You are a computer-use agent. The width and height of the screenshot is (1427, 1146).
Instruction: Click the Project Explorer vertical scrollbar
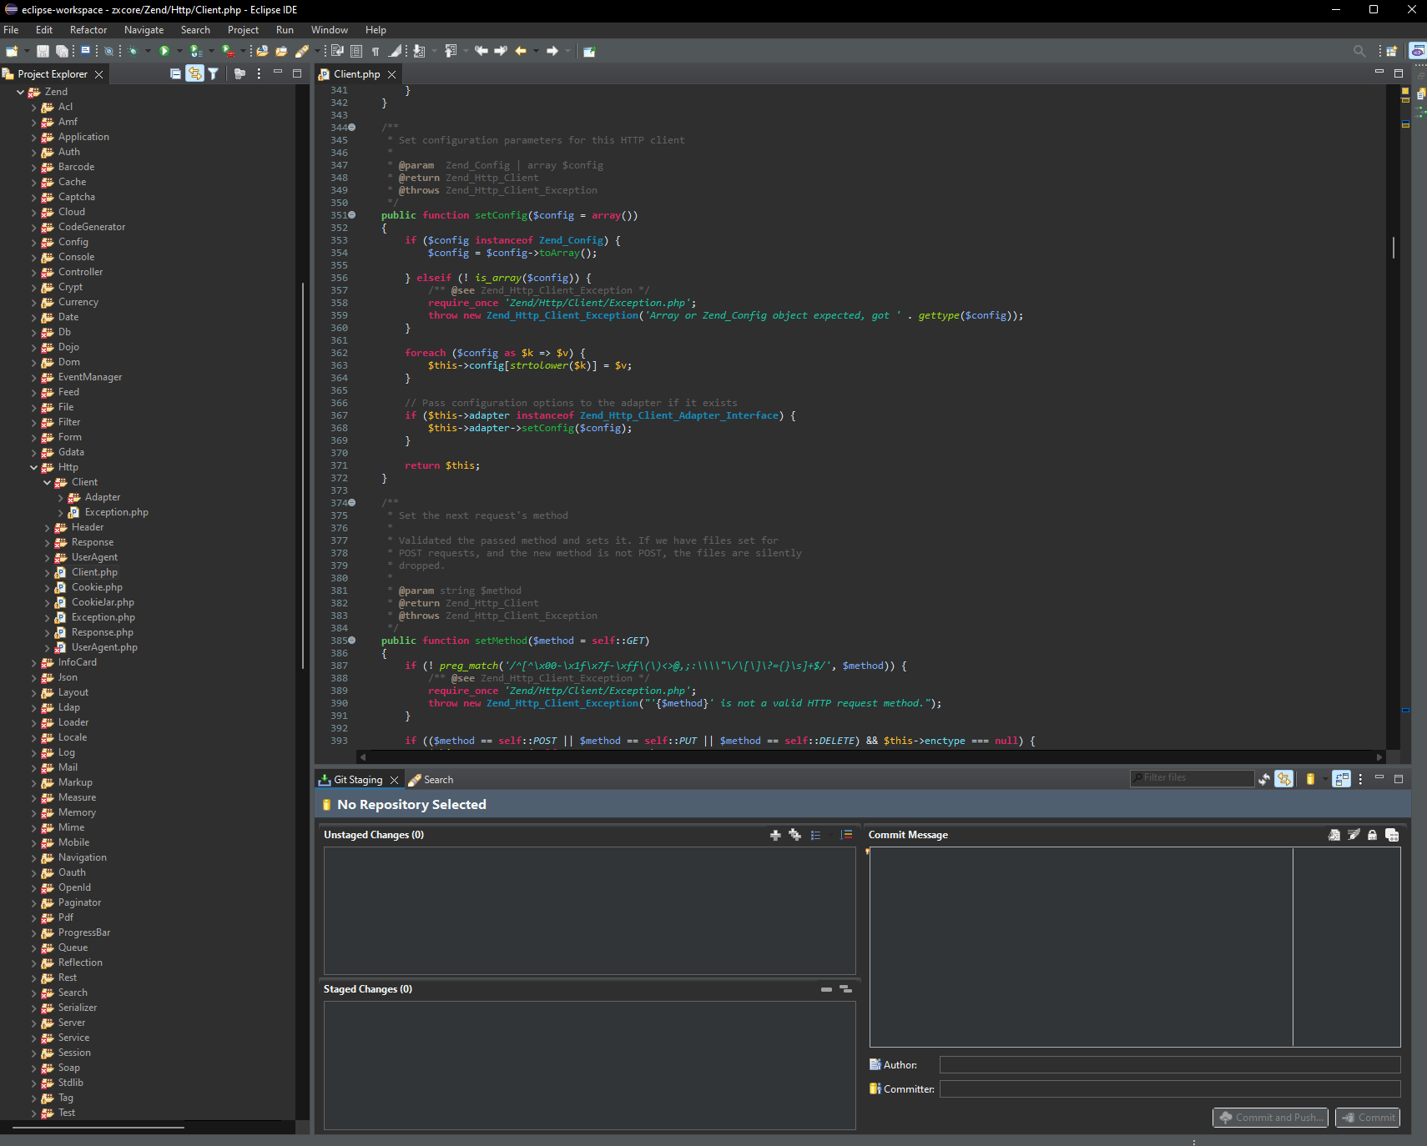click(x=302, y=475)
